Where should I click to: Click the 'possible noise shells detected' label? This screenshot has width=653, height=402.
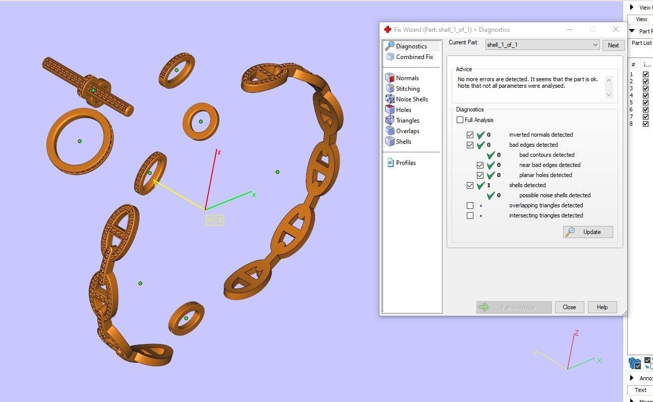(555, 195)
